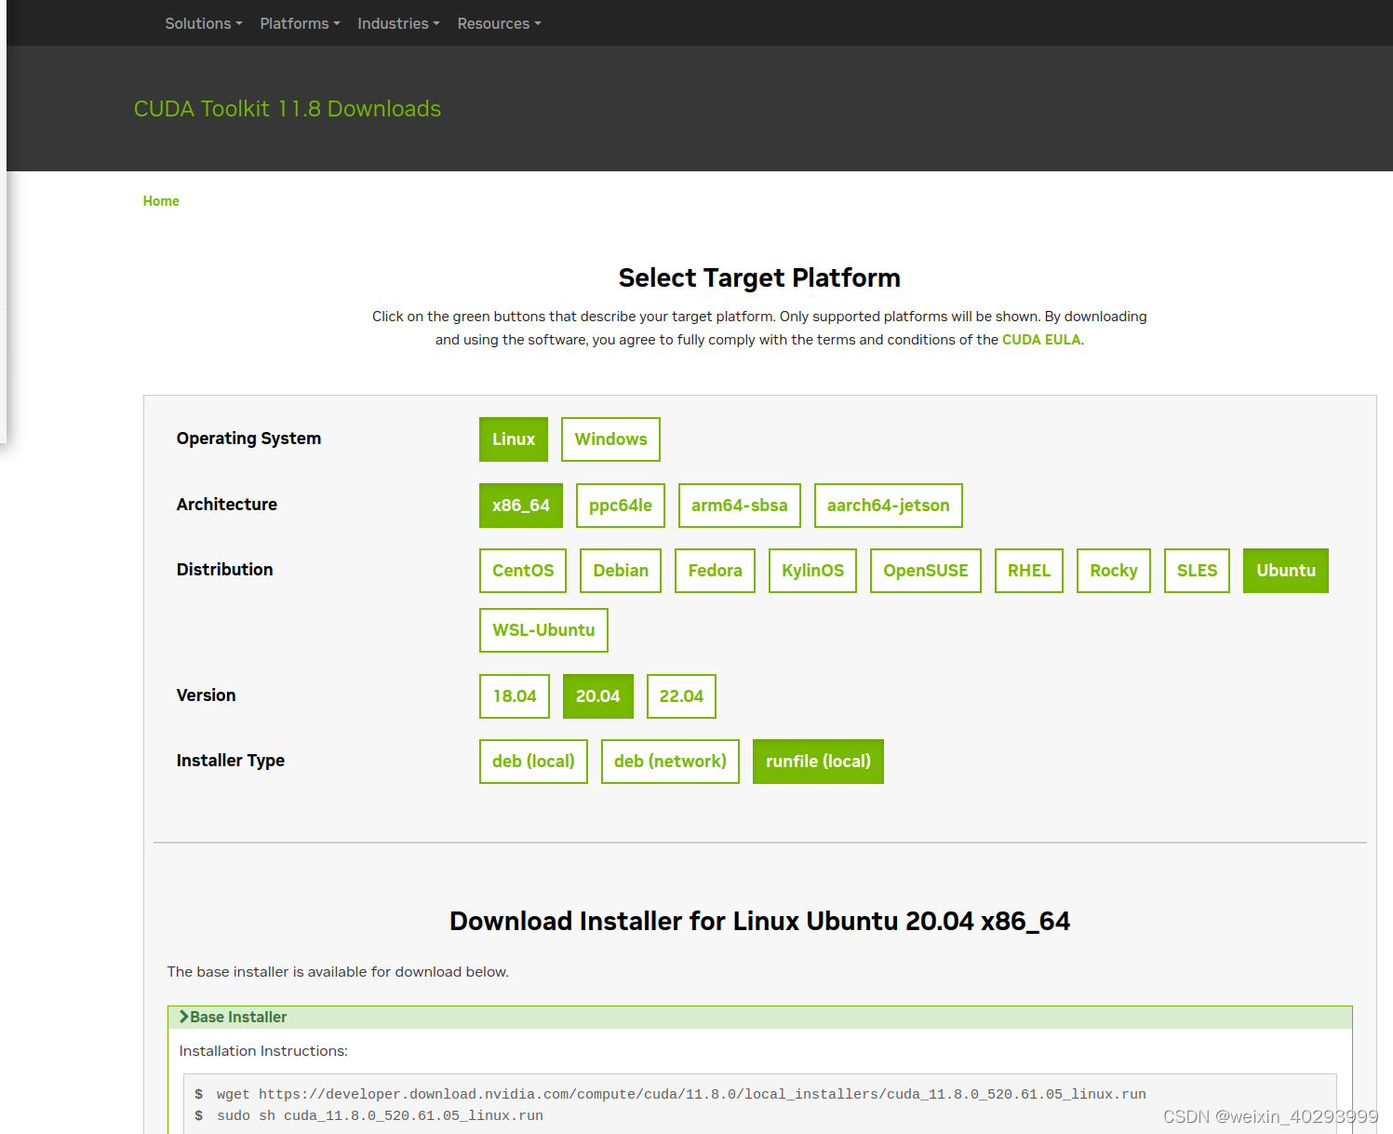Select WSL-Ubuntu distribution
The image size is (1393, 1134).
(x=543, y=630)
